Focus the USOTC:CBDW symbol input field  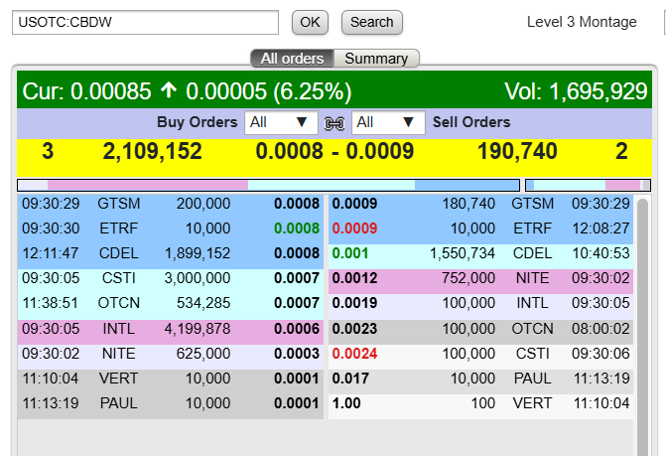coord(145,22)
